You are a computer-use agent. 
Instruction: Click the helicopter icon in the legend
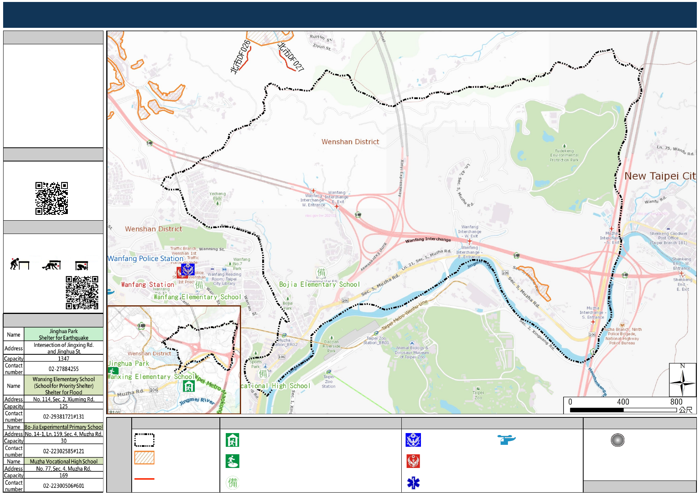pyautogui.click(x=506, y=440)
